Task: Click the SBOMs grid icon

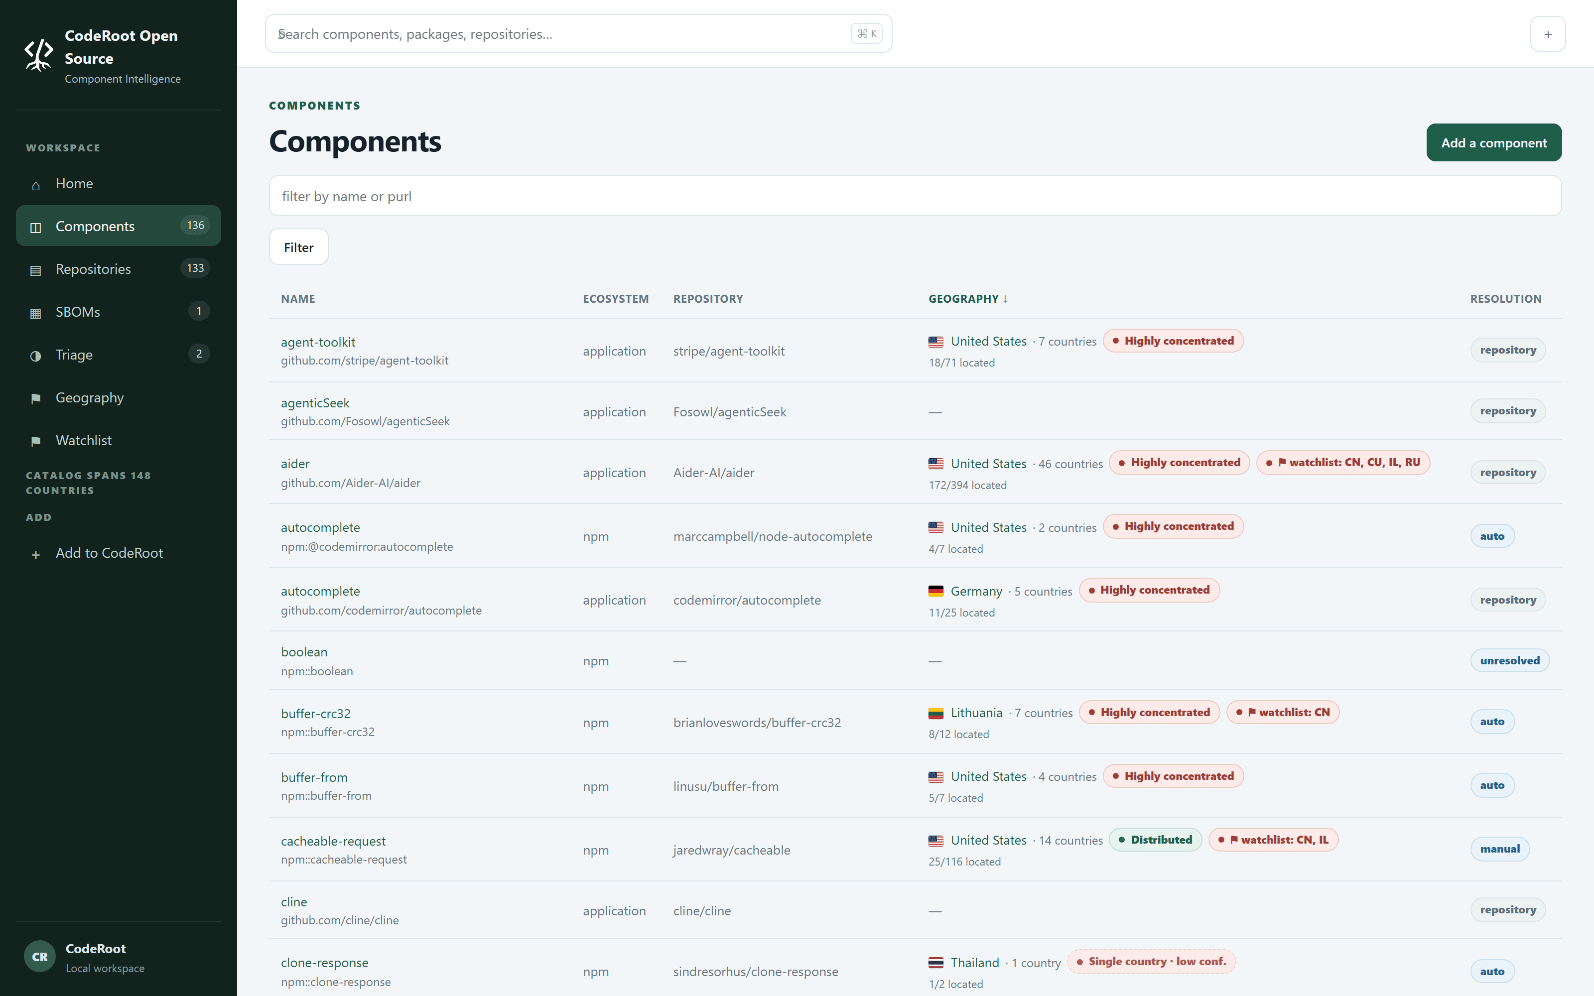Action: 35,313
